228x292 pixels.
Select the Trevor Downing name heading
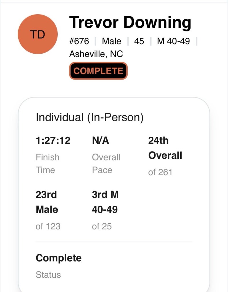click(130, 23)
